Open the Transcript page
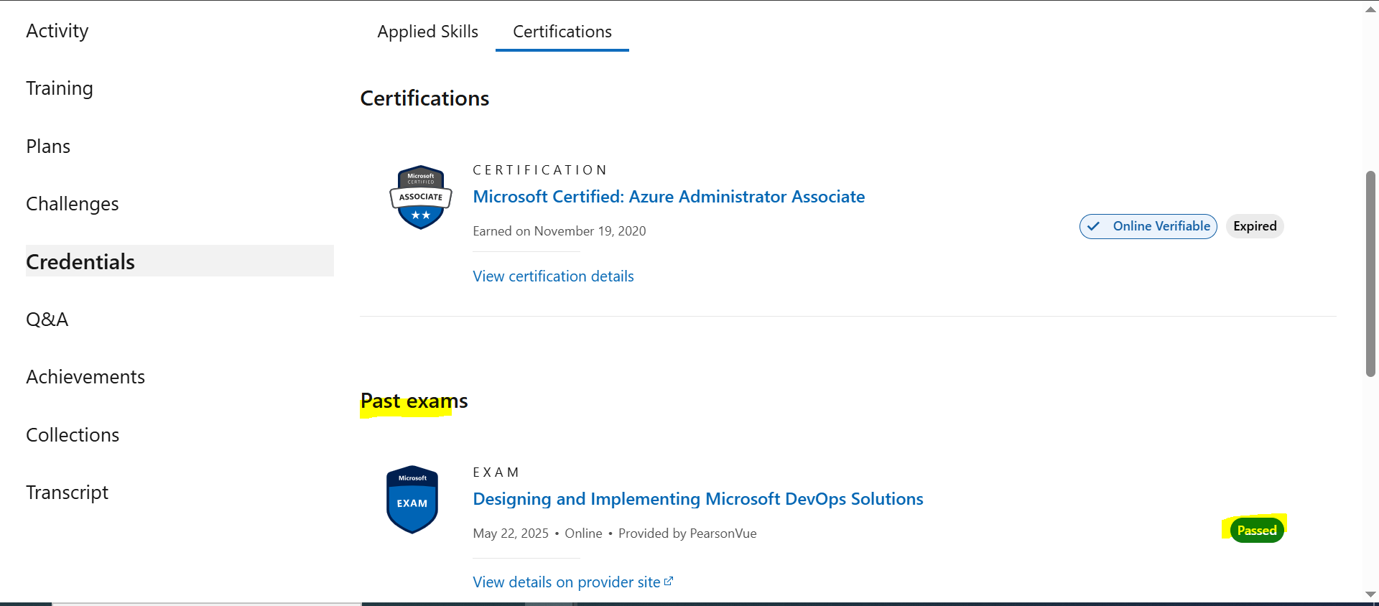The width and height of the screenshot is (1379, 606). [x=67, y=493]
